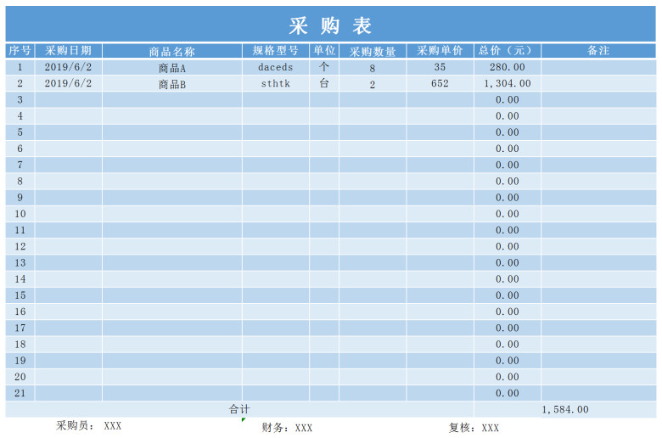
Task: Select quantity 2 in 商品B row
Action: [373, 84]
